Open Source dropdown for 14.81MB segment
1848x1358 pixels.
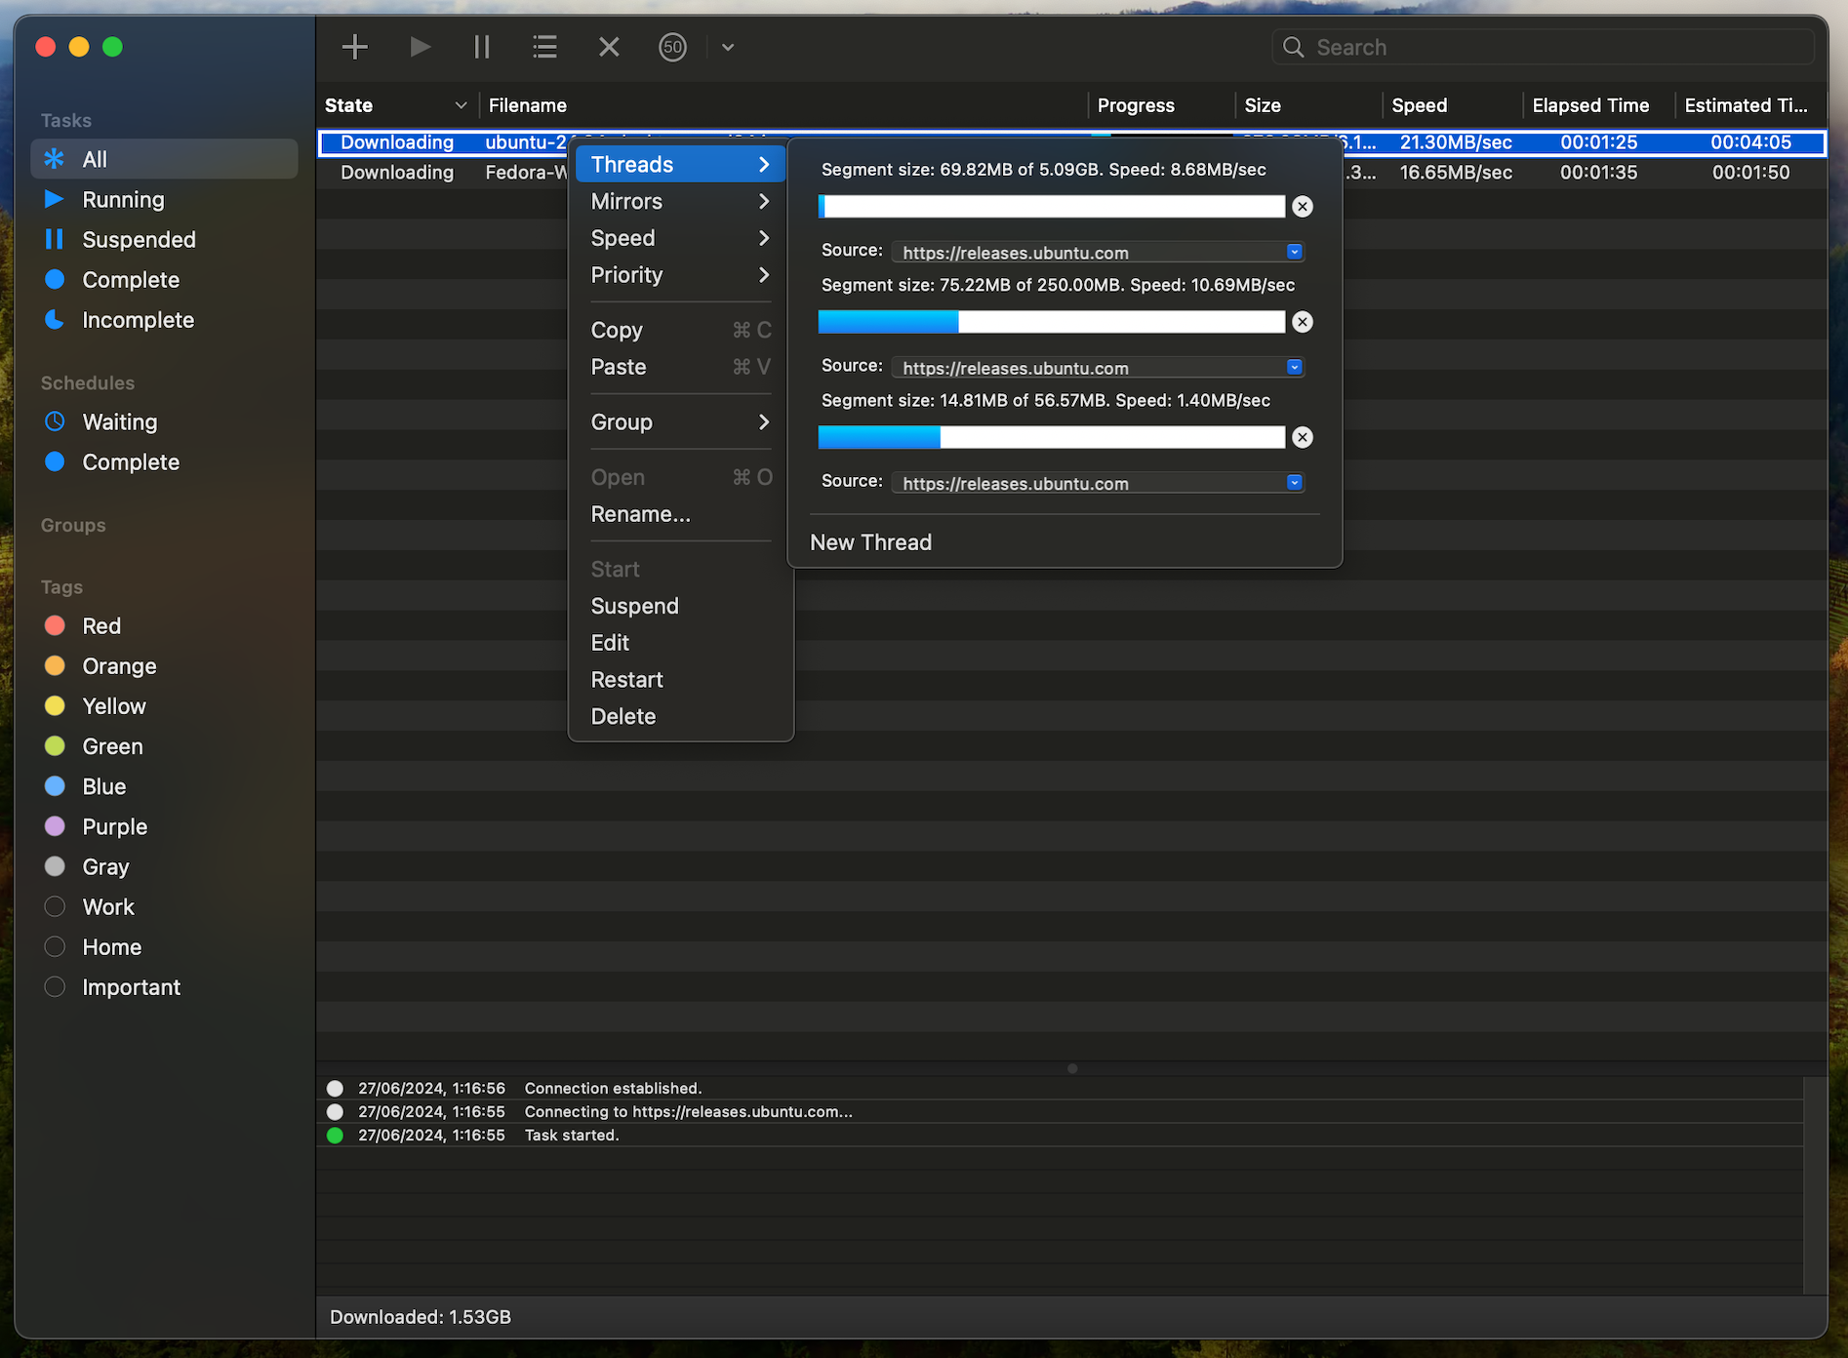(1098, 482)
